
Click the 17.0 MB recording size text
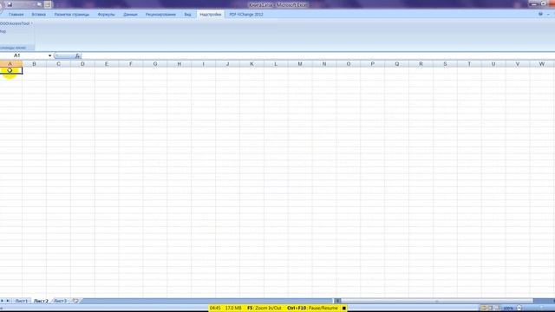click(x=233, y=309)
